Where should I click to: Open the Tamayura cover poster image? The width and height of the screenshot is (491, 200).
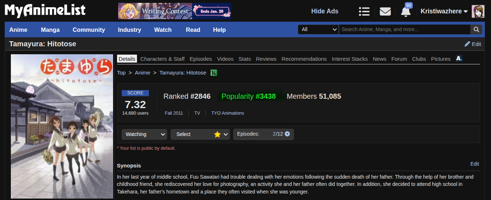[62, 126]
